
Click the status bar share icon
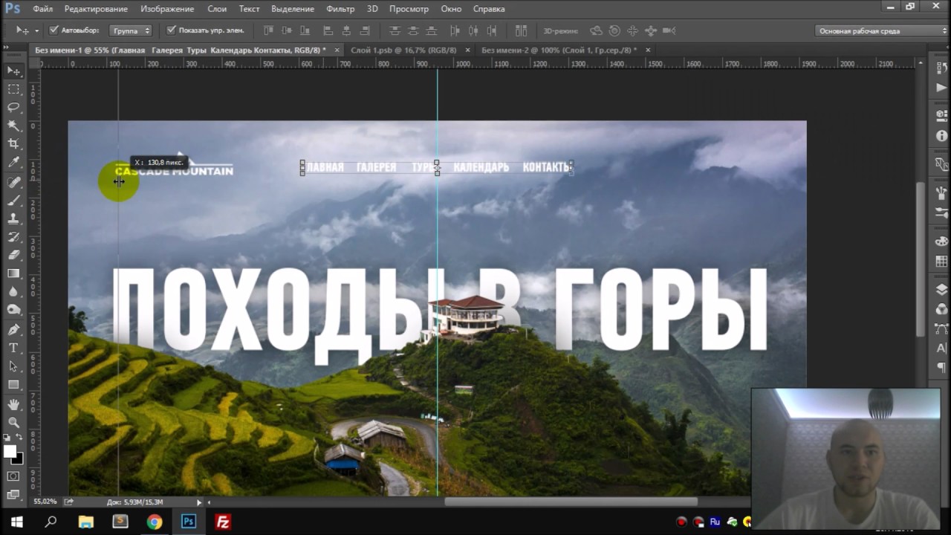[x=69, y=502]
